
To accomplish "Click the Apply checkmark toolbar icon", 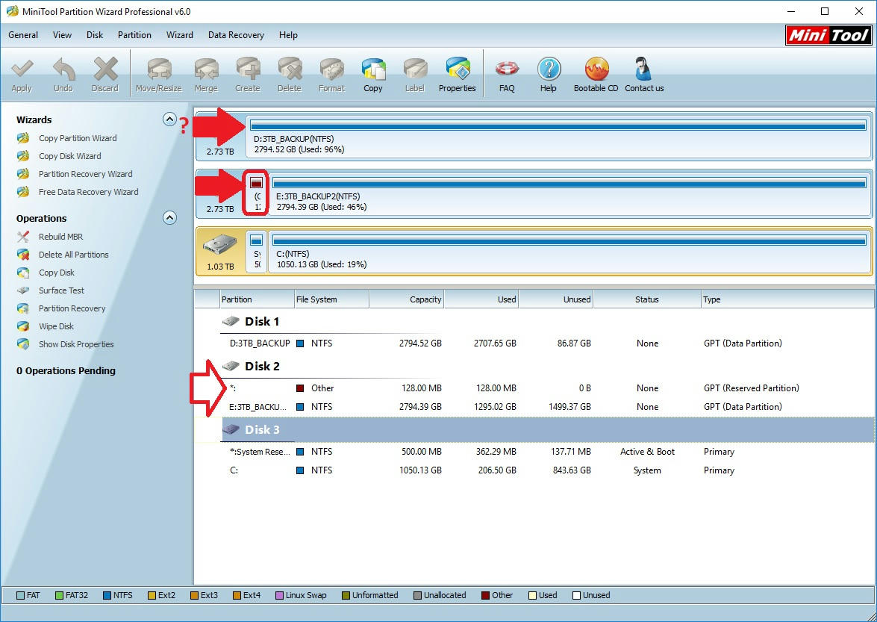I will pos(22,69).
